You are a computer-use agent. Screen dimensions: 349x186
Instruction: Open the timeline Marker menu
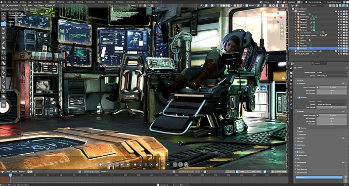tap(15, 172)
